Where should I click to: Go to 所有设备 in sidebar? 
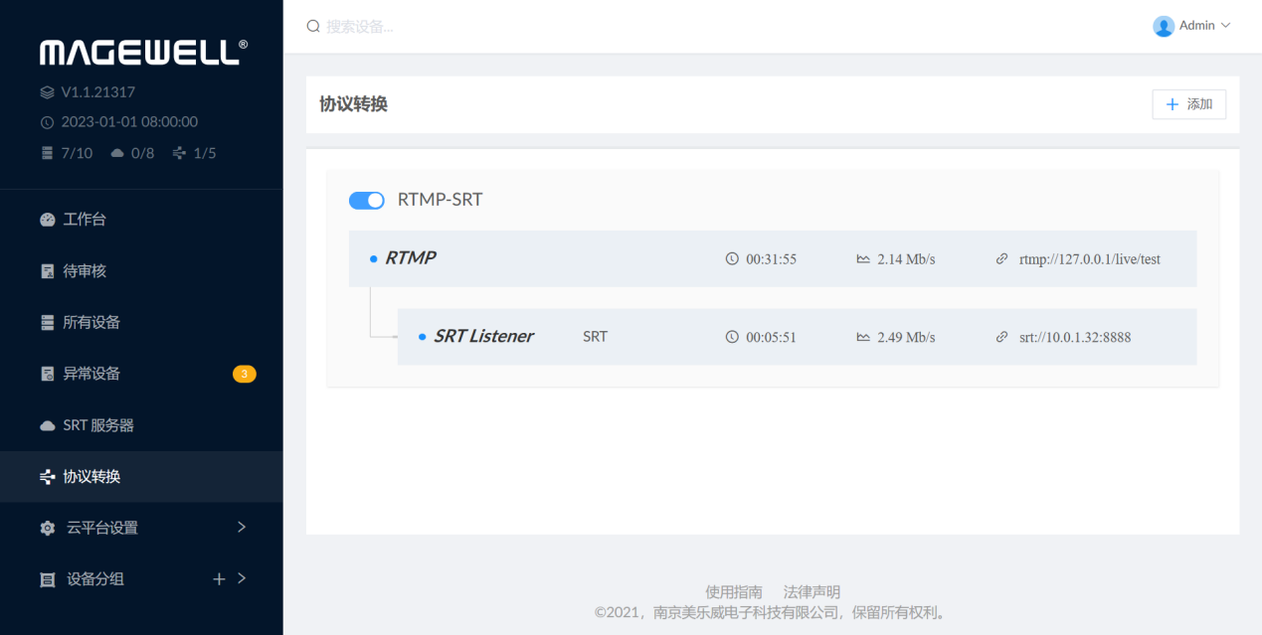(91, 322)
